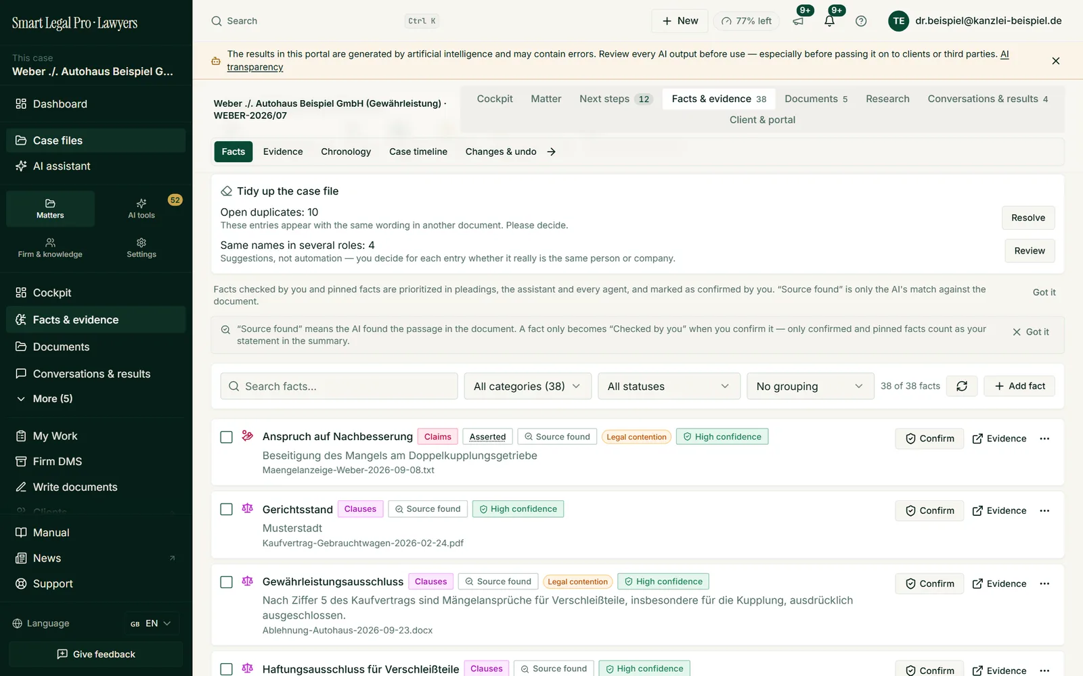
Task: Switch to the Case timeline sub-tab
Action: (x=418, y=152)
